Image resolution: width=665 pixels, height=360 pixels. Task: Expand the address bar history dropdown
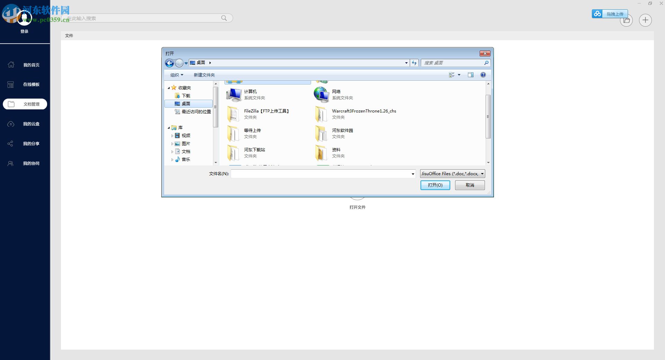click(406, 63)
